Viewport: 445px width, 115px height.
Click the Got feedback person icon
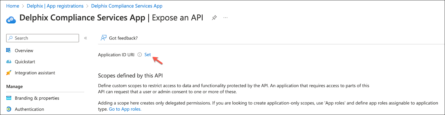pos(103,38)
